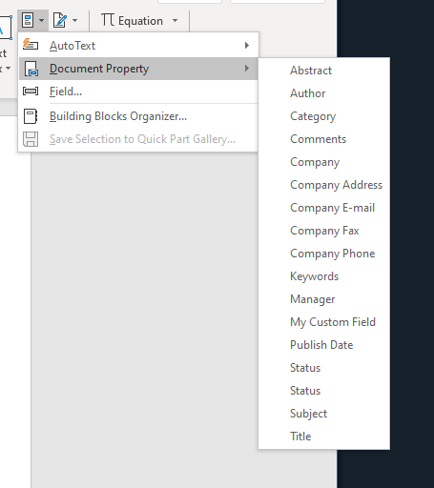Insert the Abstract property
434x488 pixels.
[x=324, y=71]
